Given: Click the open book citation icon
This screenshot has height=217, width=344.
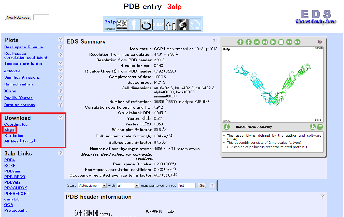Looking at the screenshot, I should click(x=122, y=25).
